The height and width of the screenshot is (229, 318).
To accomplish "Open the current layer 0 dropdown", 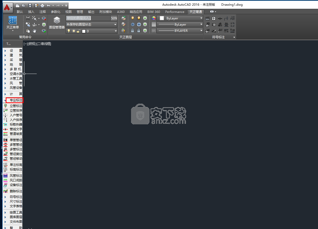I will point(92,31).
